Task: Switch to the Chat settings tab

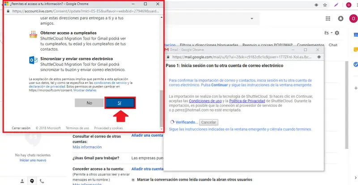Action: 333,45
